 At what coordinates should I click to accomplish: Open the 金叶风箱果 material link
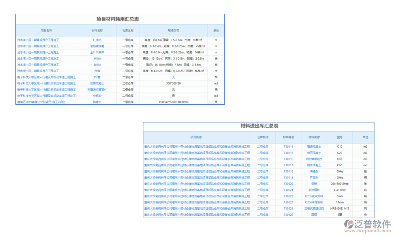click(97, 52)
